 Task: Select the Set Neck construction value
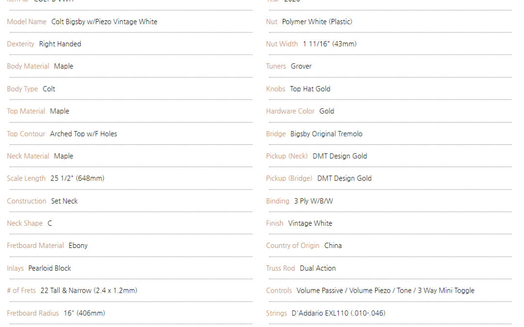[x=64, y=201]
